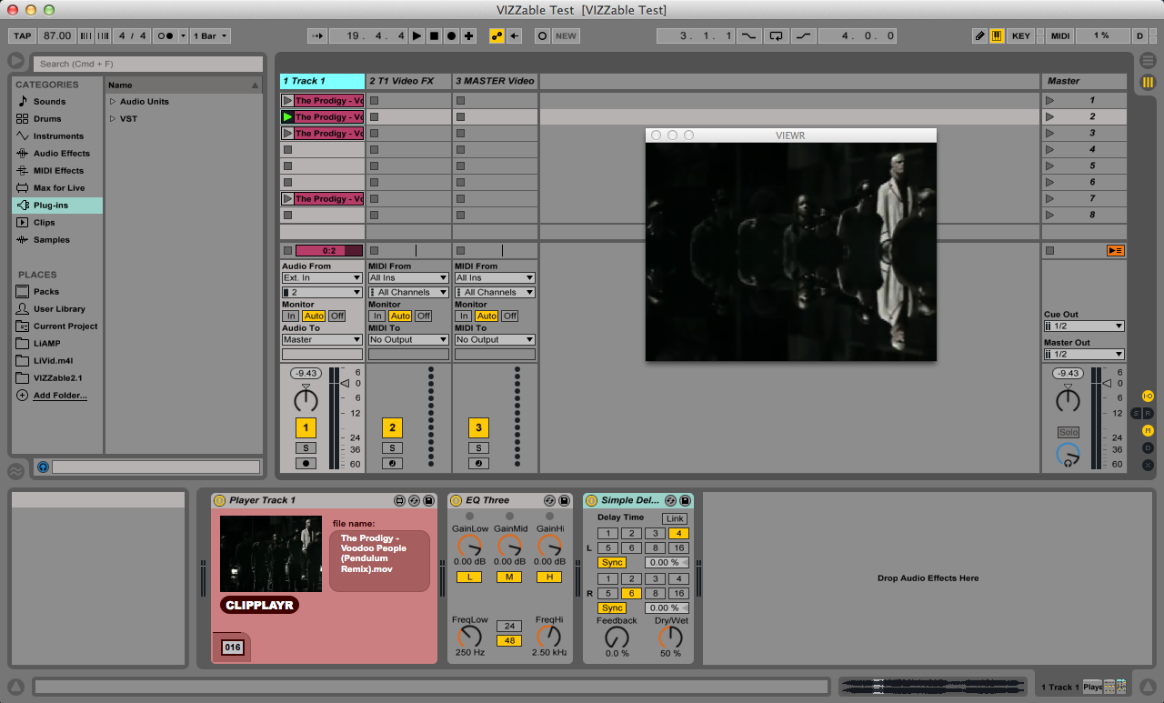Open Track 1 Audio From Ext. In dropdown

(322, 277)
